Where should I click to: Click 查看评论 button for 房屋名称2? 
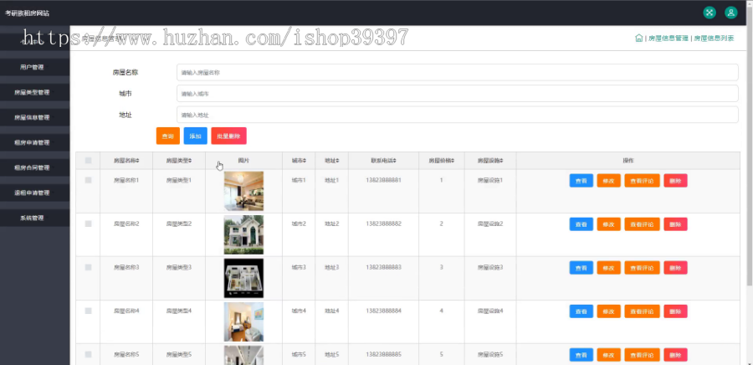(x=642, y=224)
